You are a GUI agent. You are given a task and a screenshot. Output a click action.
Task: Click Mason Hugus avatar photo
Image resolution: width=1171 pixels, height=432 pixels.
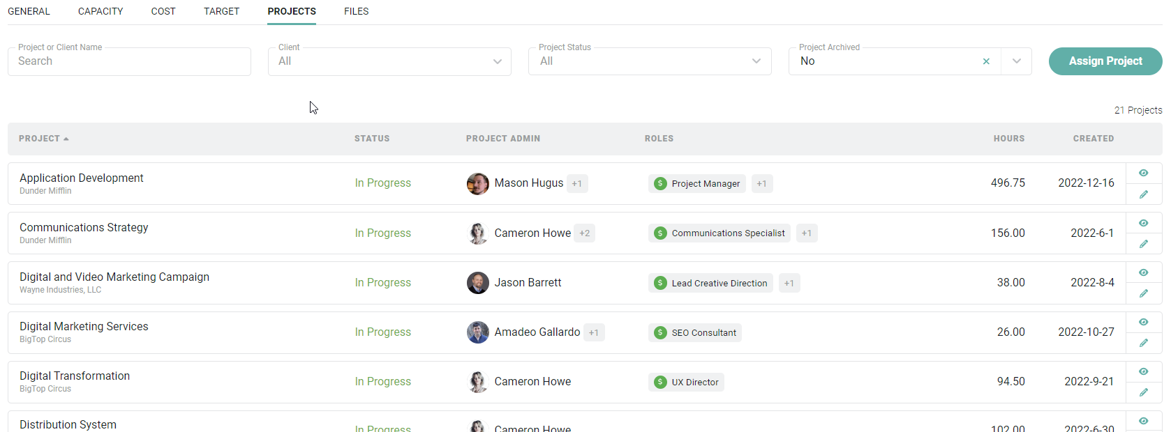[x=477, y=183]
